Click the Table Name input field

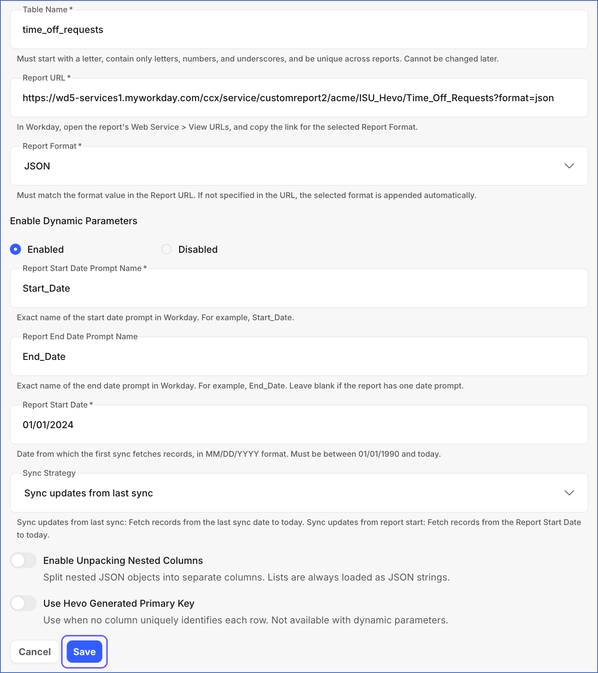299,29
